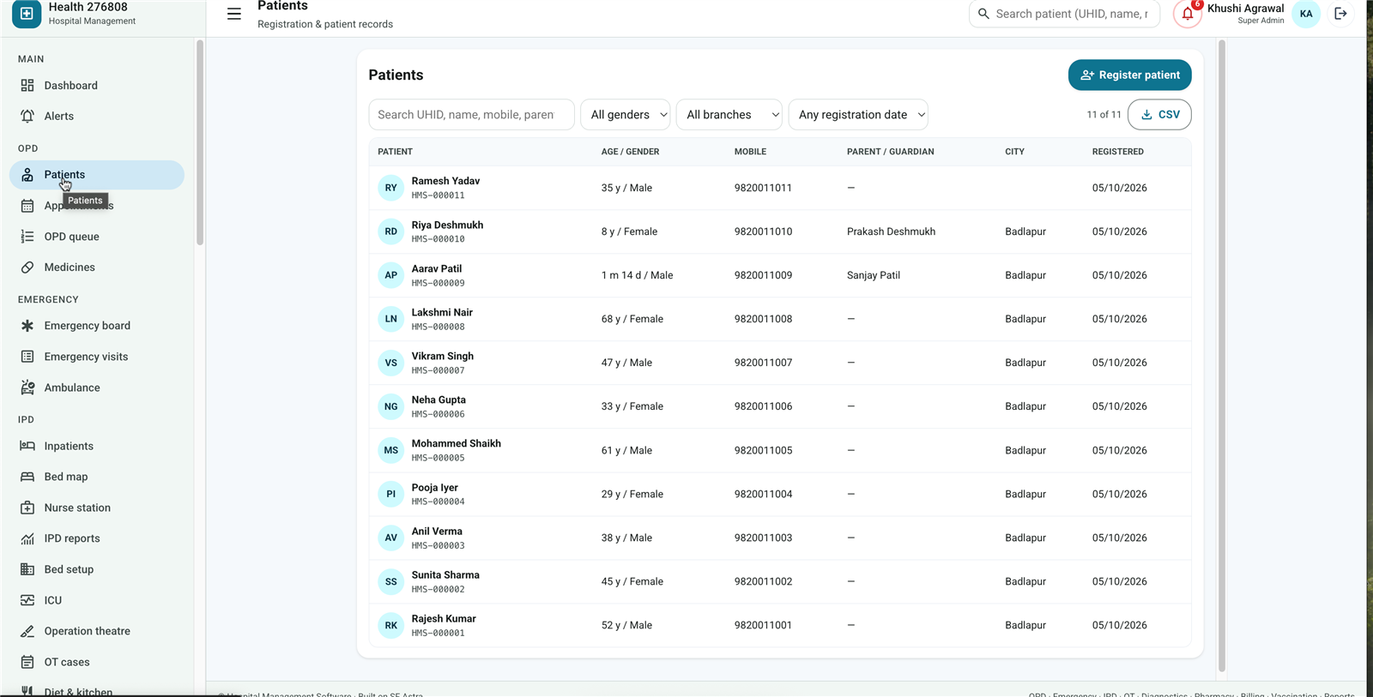Toggle the hamburger menu icon
The height and width of the screenshot is (697, 1373).
(233, 14)
